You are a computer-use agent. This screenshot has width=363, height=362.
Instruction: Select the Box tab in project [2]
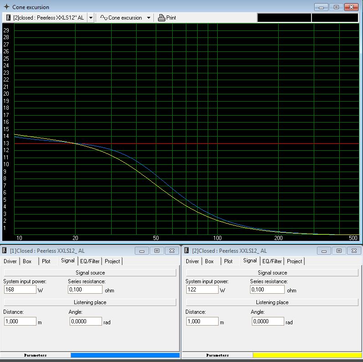(209, 261)
